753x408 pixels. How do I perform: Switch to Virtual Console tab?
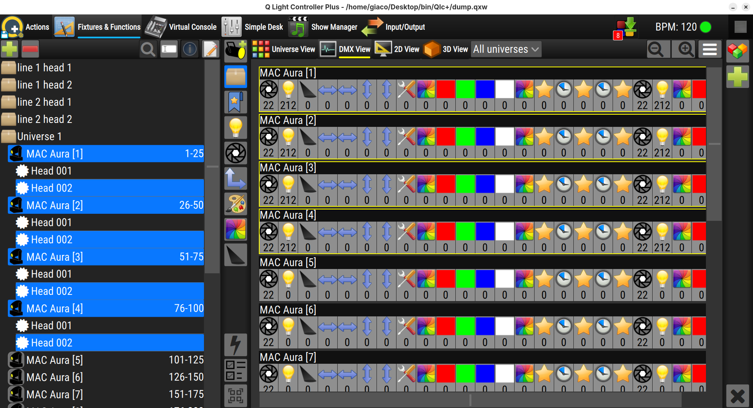pos(181,27)
